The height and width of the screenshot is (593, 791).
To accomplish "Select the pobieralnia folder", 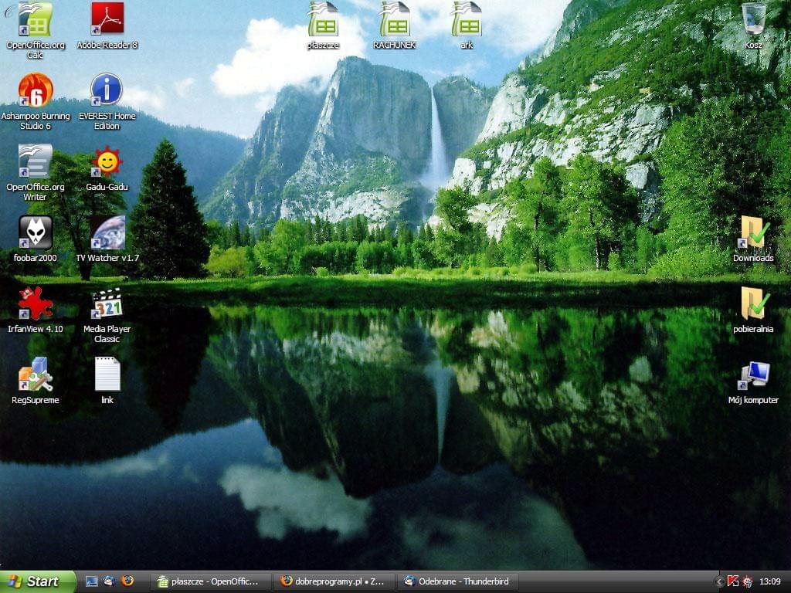I will [753, 303].
